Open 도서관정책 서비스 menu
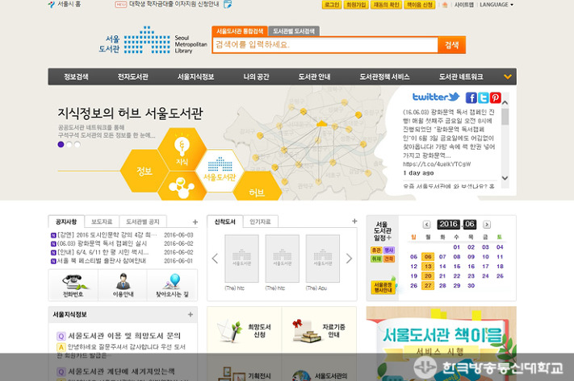Image resolution: width=574 pixels, height=381 pixels. 384,77
